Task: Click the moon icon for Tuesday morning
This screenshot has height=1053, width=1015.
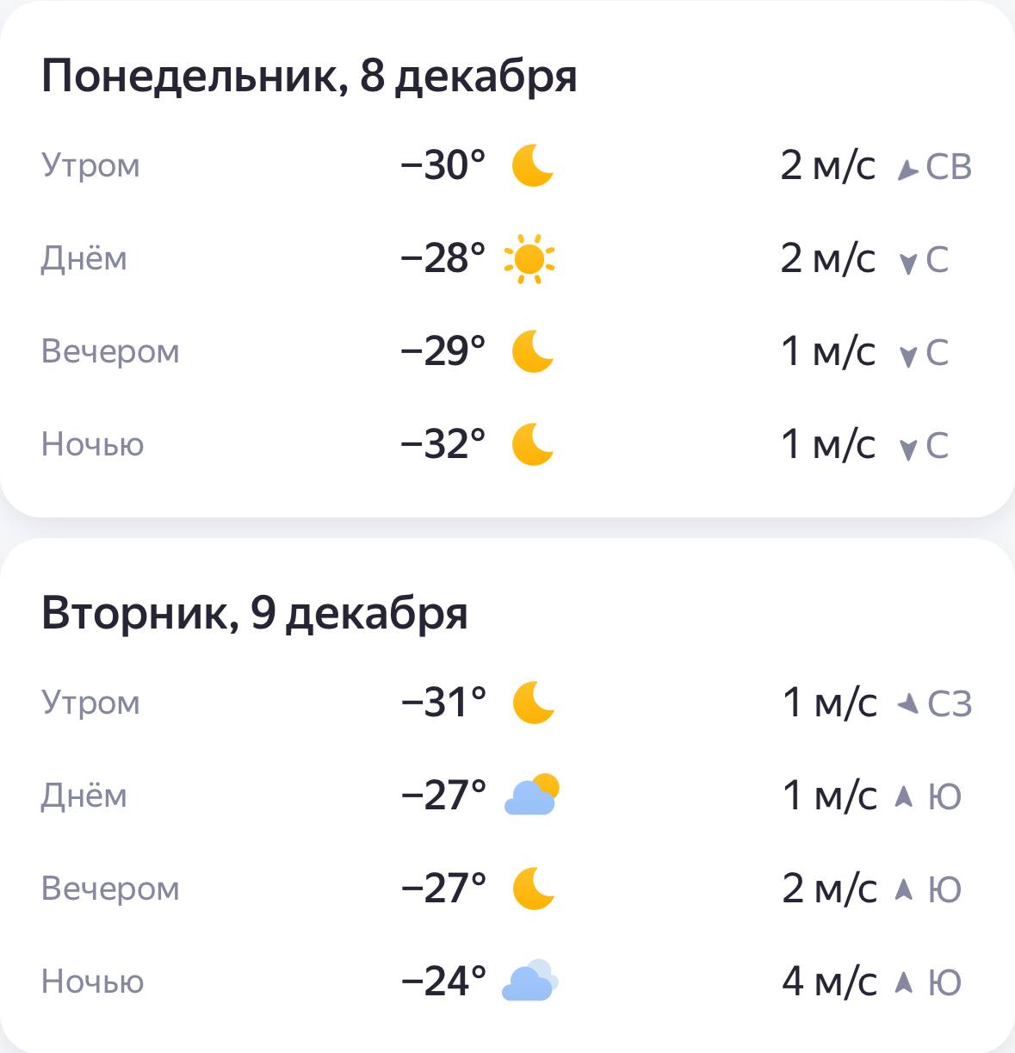Action: pyautogui.click(x=533, y=703)
